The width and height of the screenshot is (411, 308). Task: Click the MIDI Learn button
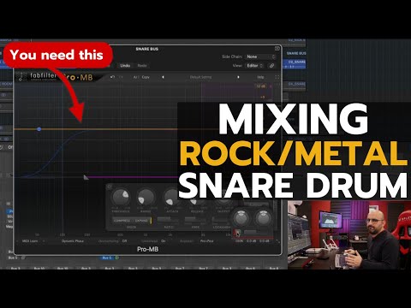30,241
